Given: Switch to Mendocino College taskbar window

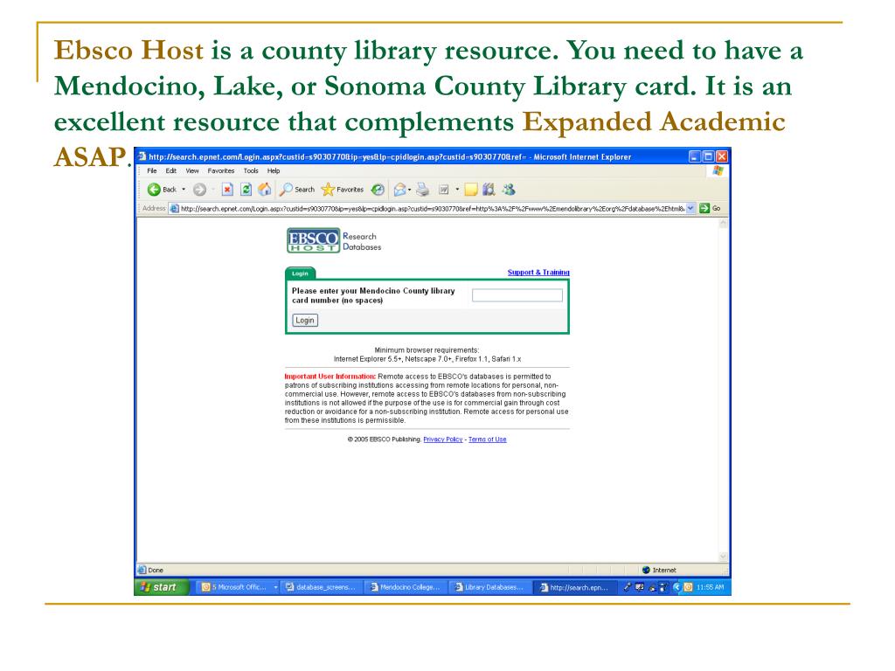Looking at the screenshot, I should 406,587.
